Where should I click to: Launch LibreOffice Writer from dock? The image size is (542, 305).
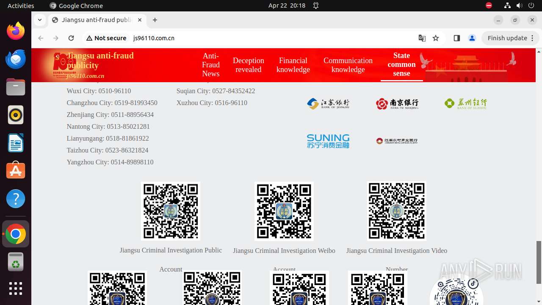(16, 143)
